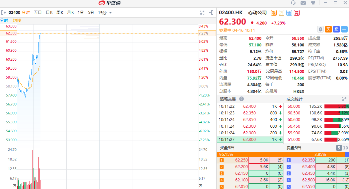
Task: Switch to 1分 one-minute chart
Action: 81,13
